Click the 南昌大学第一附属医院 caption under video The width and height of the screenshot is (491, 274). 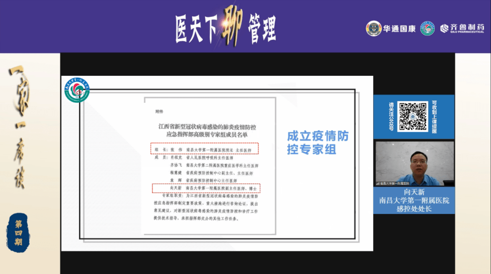pyautogui.click(x=414, y=200)
